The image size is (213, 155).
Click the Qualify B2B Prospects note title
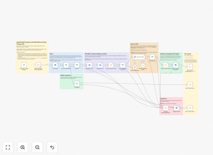[31, 43]
